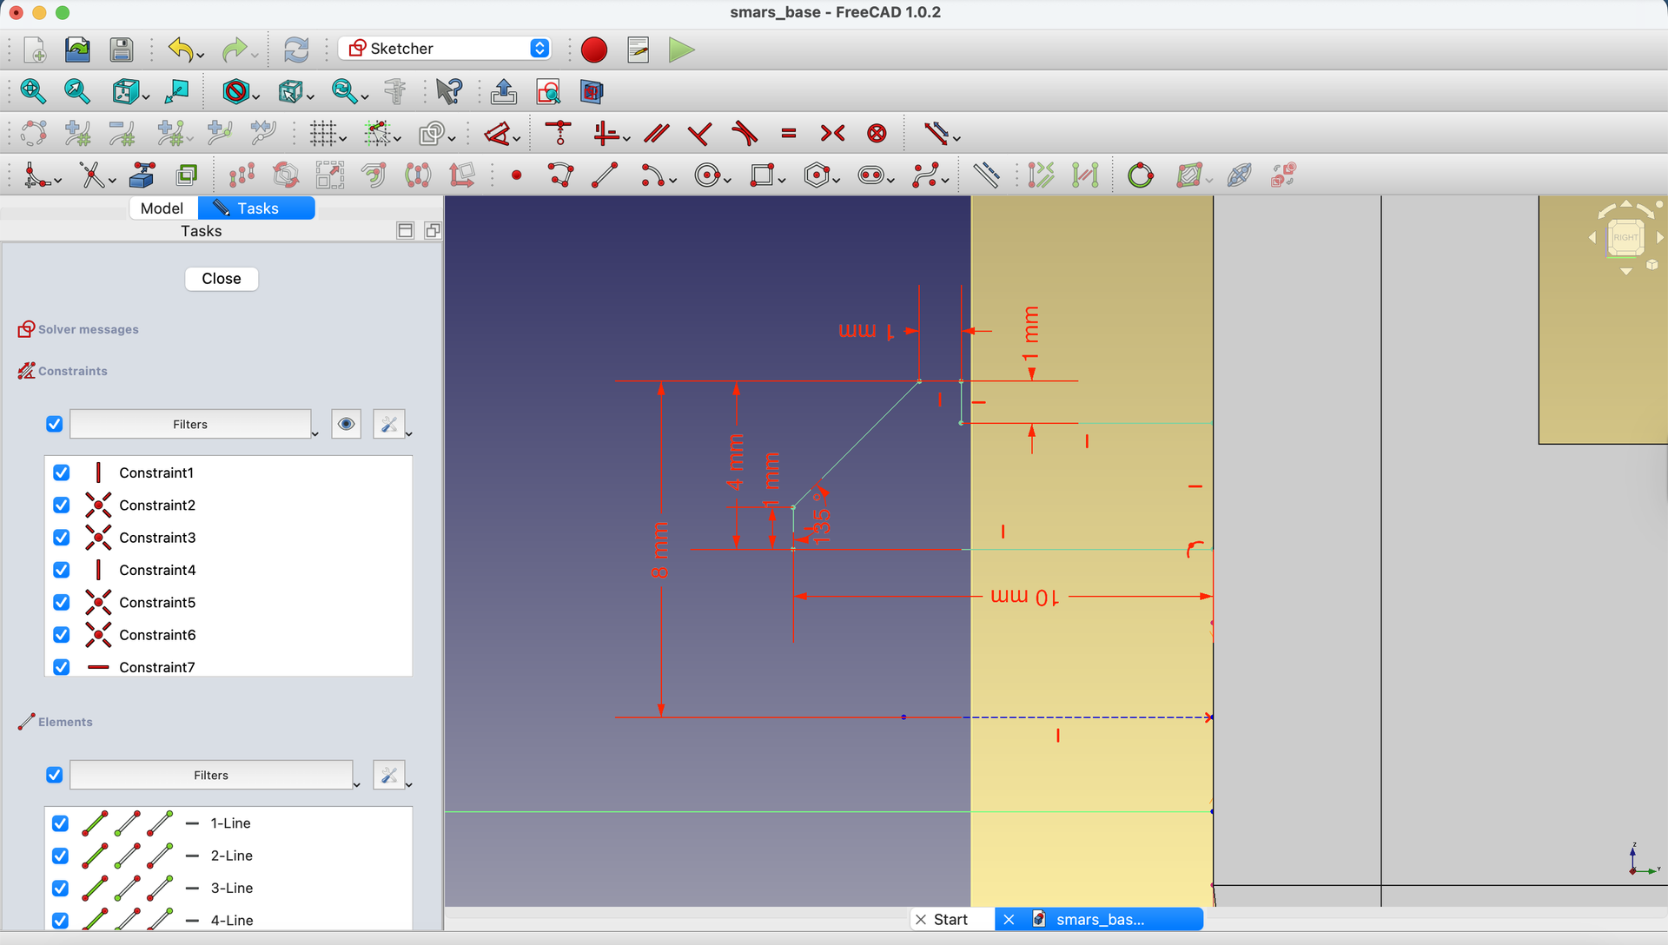Viewport: 1668px width, 945px height.
Task: Toggle the constraints Filters checkbox
Action: click(54, 424)
